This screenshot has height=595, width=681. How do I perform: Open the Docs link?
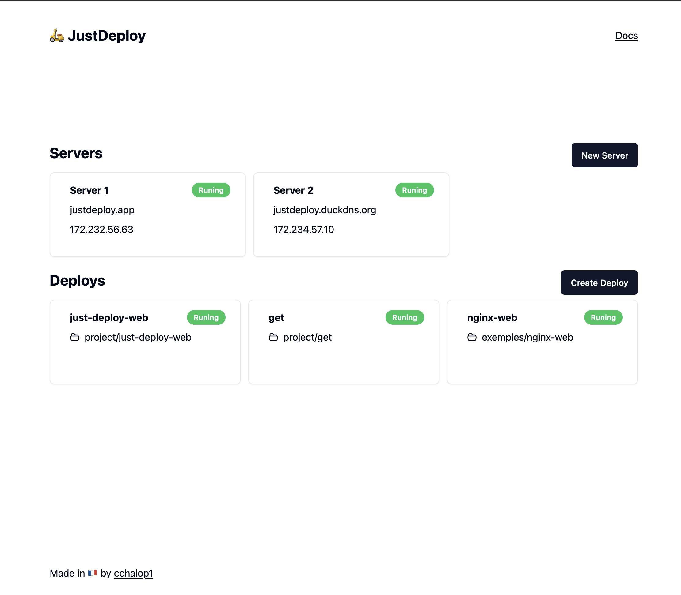(626, 36)
